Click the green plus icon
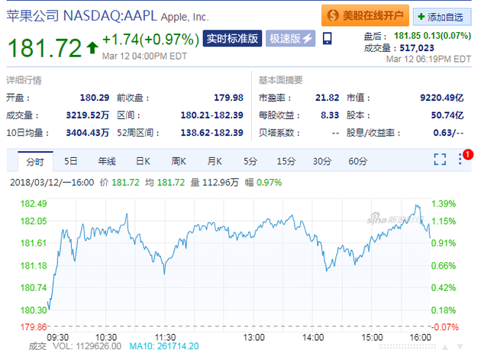Viewport: 481px width, 350px height. (x=421, y=17)
